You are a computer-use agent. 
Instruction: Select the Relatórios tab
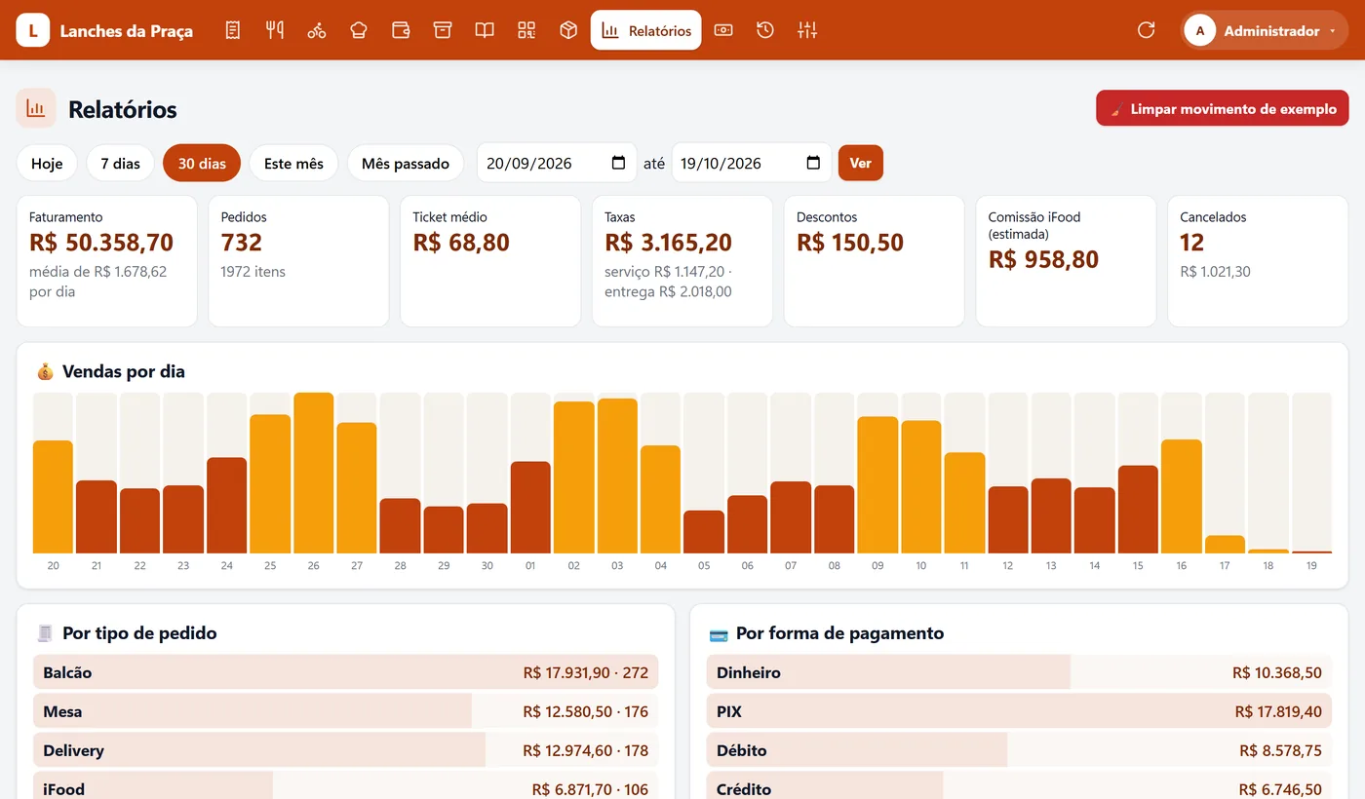point(645,30)
